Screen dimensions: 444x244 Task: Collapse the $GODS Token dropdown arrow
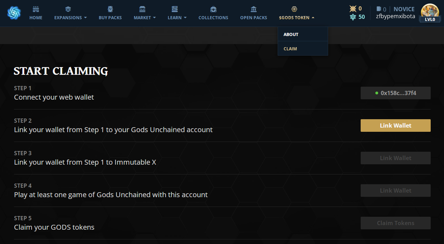tap(313, 17)
